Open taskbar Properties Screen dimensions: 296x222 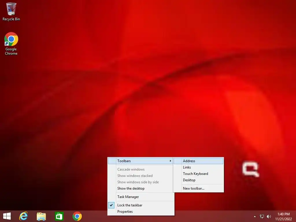141,212
